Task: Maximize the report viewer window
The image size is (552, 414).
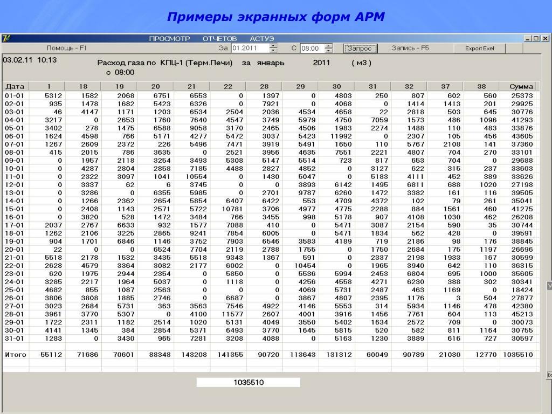Action: (x=536, y=38)
